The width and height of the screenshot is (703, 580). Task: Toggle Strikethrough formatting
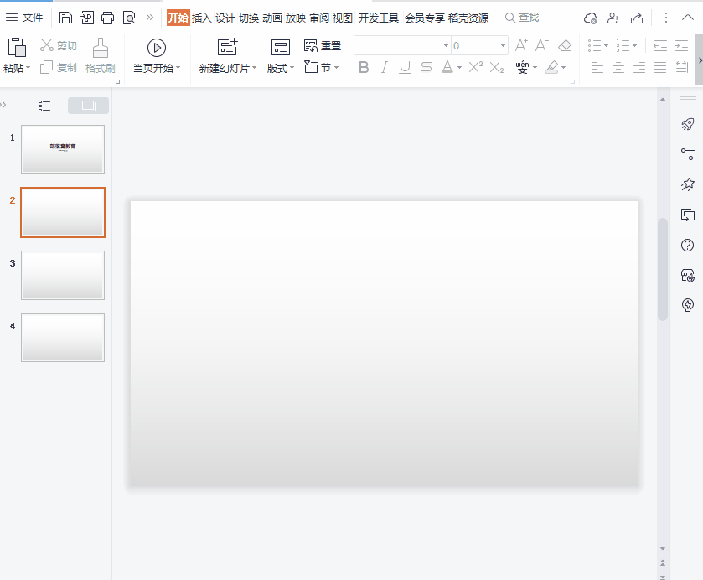426,67
